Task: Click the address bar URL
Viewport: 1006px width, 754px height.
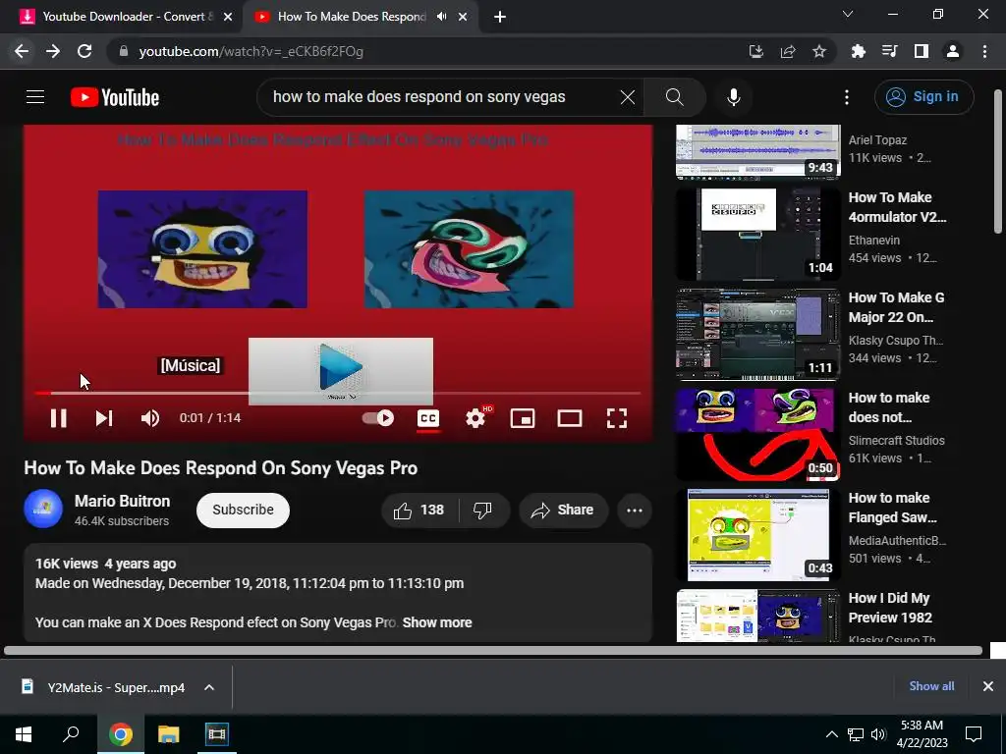Action: point(251,51)
